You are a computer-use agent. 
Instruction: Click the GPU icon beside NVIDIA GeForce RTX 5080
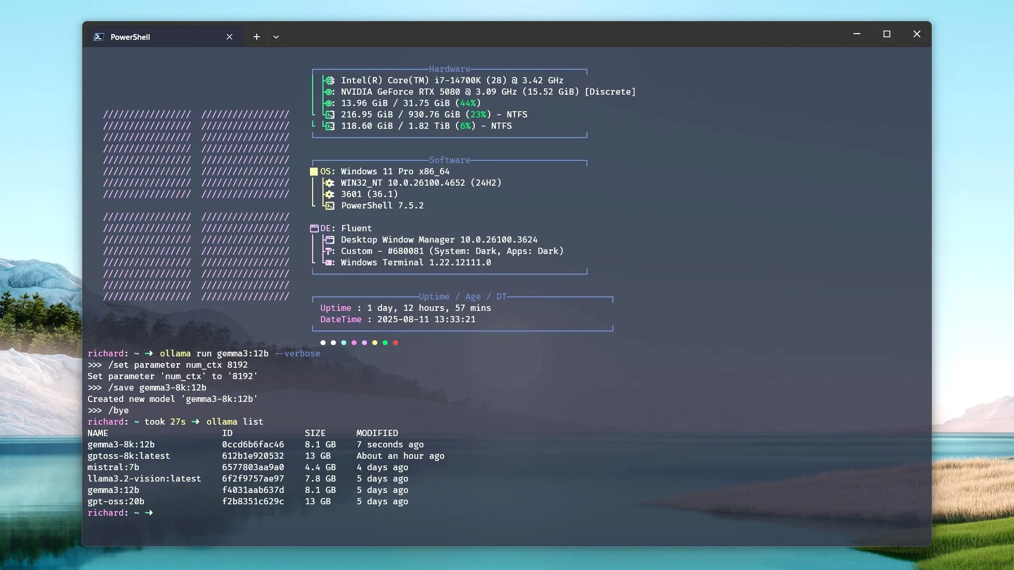[x=329, y=92]
